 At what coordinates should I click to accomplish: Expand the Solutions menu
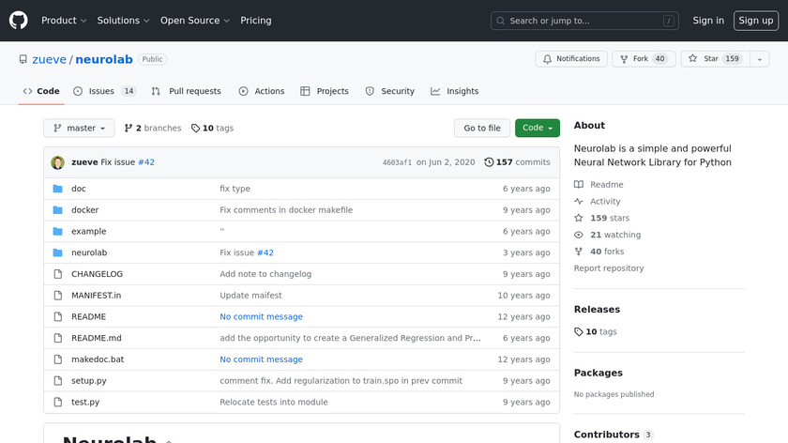(123, 21)
